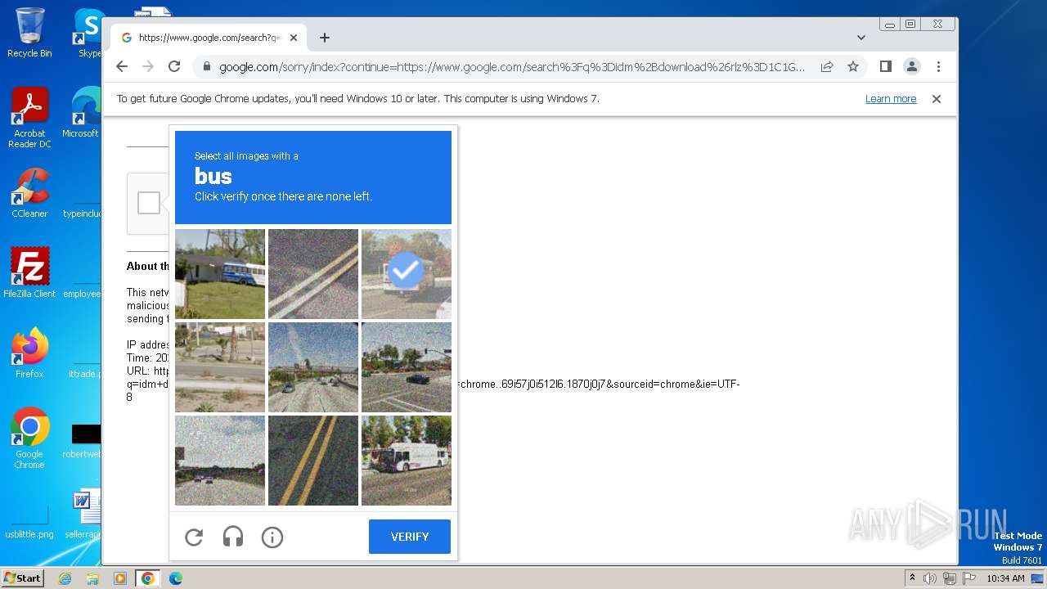The width and height of the screenshot is (1047, 589).
Task: Open the Acrobat Reader DC desktop shortcut
Action: pyautogui.click(x=29, y=119)
